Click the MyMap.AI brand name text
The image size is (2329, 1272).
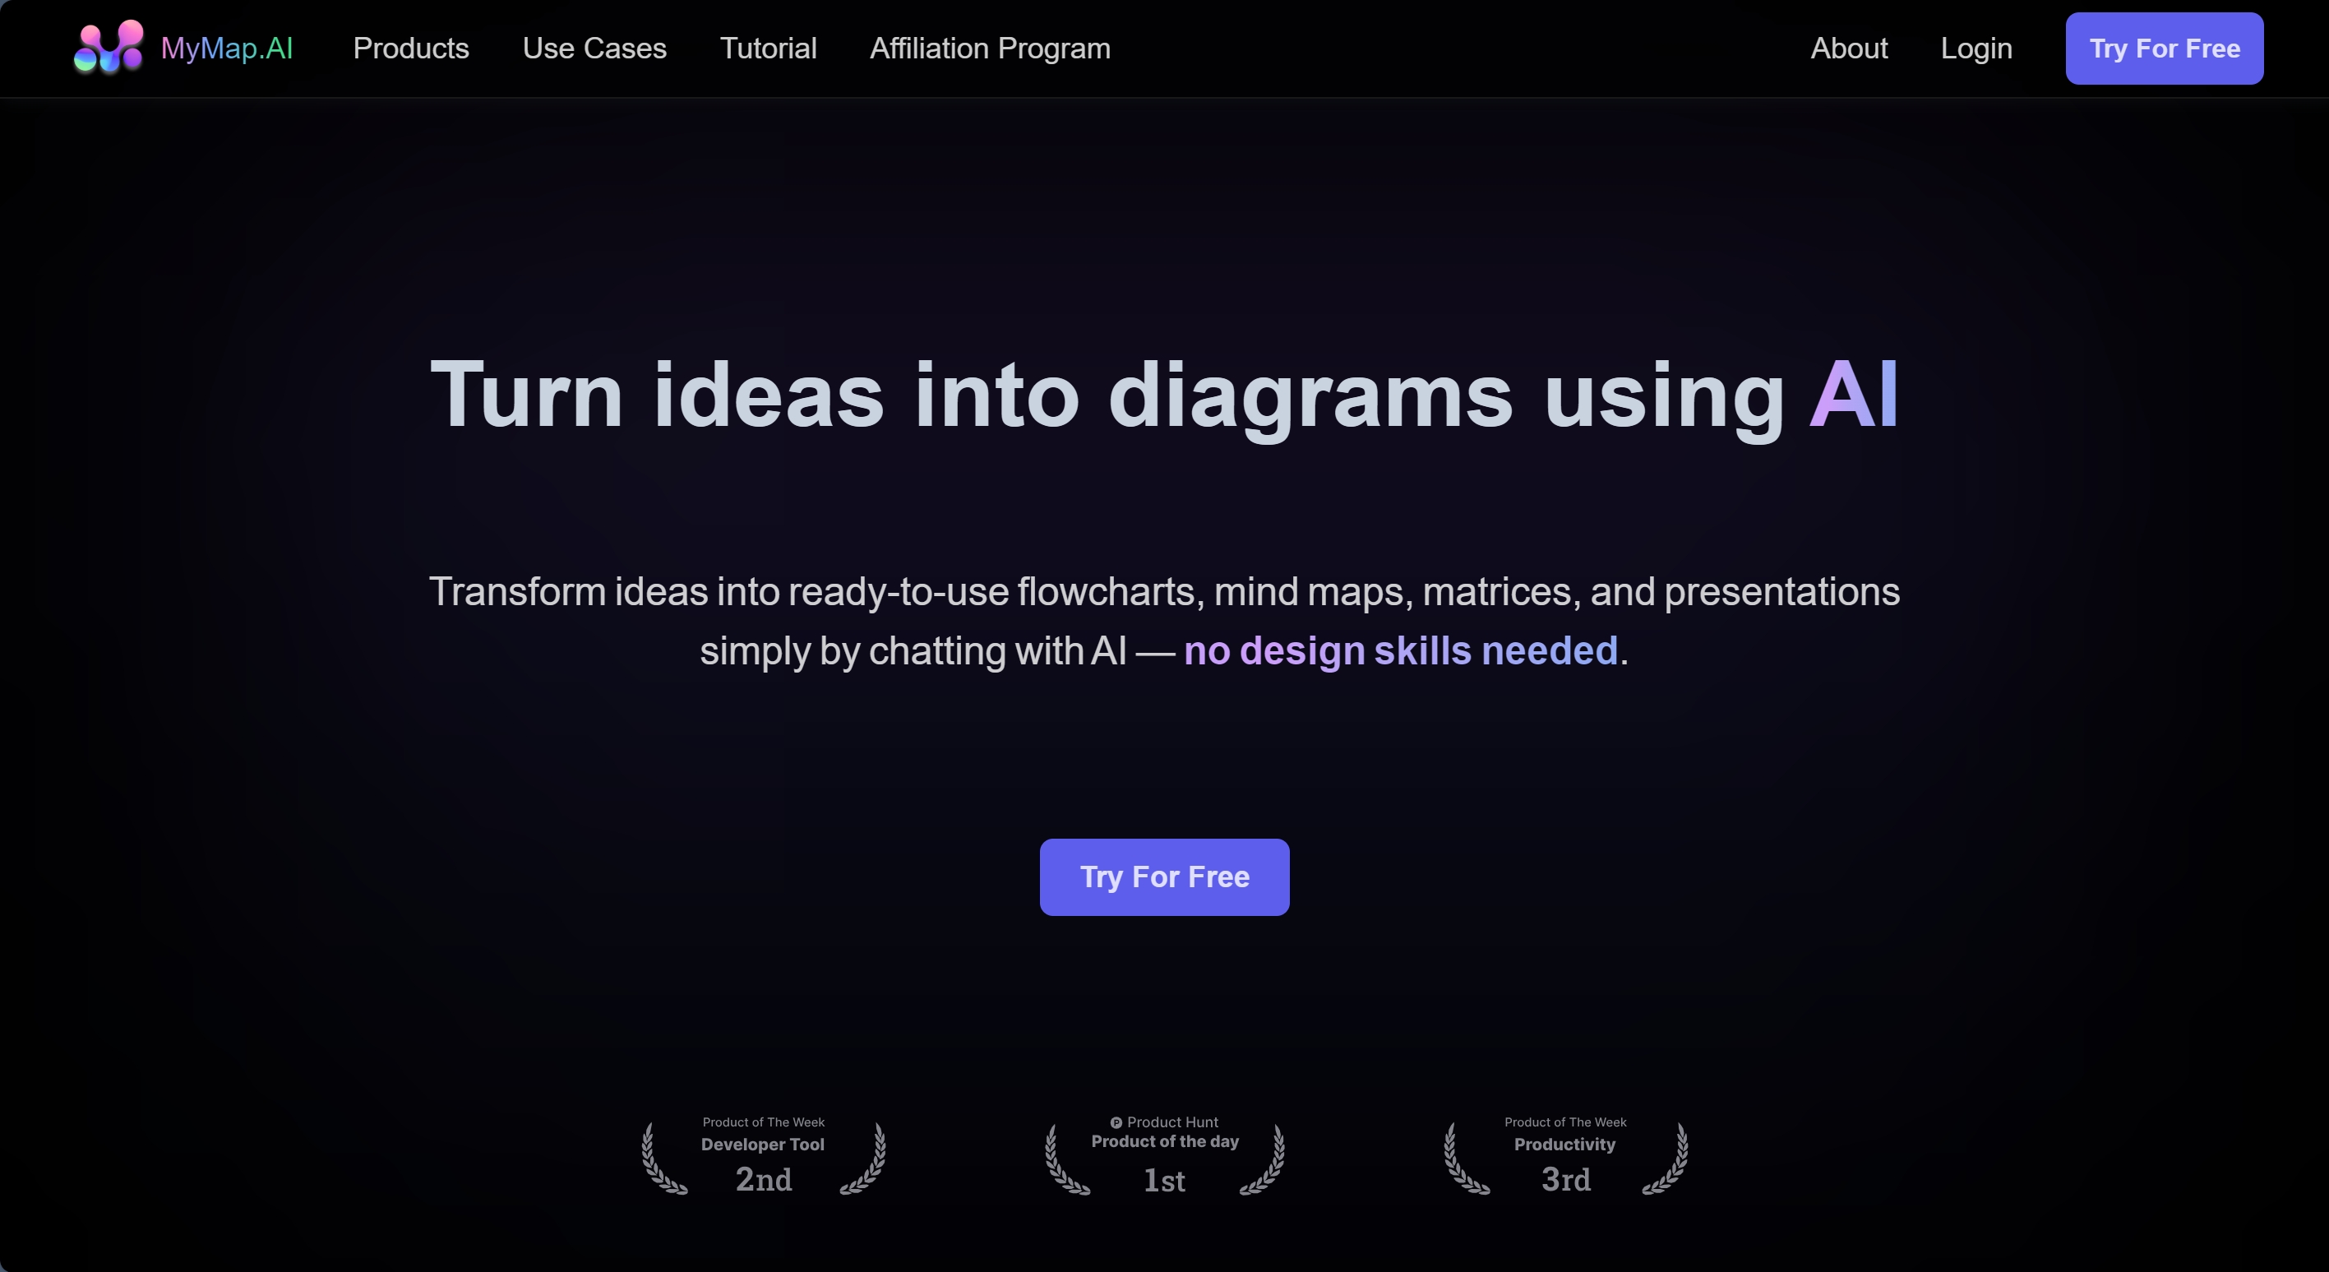(227, 47)
